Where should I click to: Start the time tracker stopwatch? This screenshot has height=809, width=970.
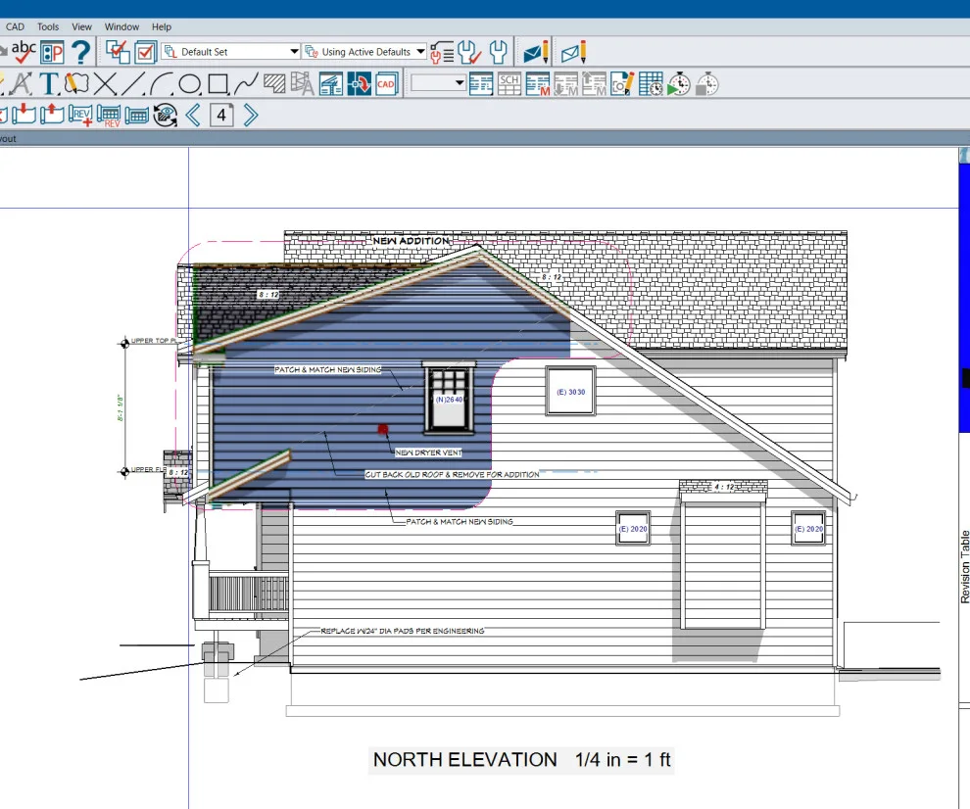point(679,84)
